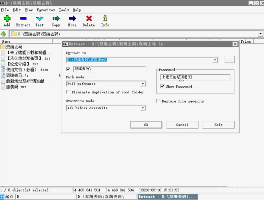Click the green Add toolbar icon

7,19
